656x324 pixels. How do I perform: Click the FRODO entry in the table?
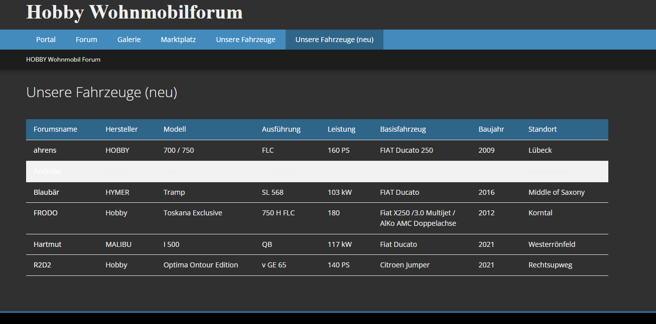click(x=46, y=213)
